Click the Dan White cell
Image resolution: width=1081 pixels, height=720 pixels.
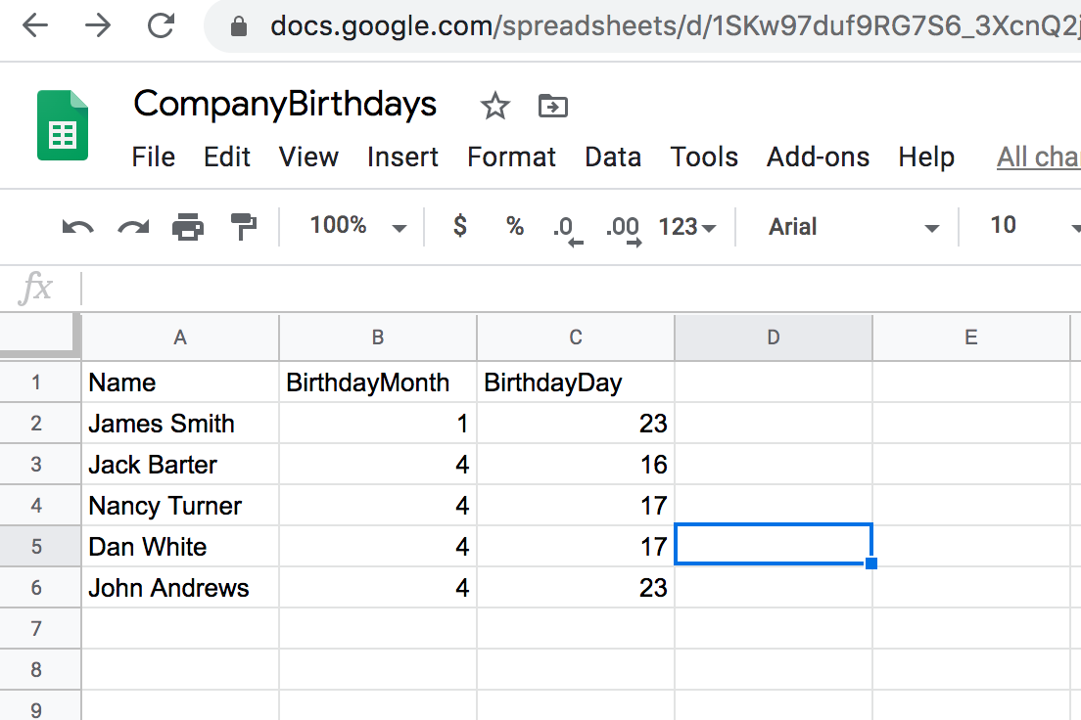click(180, 547)
